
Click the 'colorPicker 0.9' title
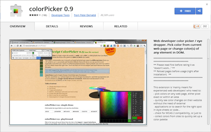[x=51, y=9]
